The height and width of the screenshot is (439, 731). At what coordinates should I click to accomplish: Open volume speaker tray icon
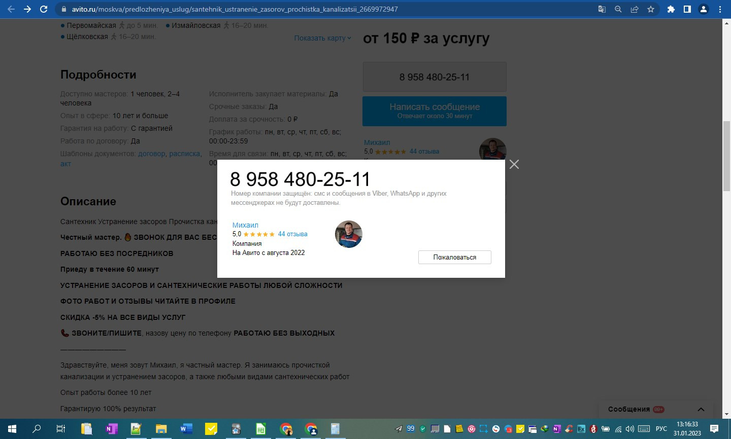[629, 429]
